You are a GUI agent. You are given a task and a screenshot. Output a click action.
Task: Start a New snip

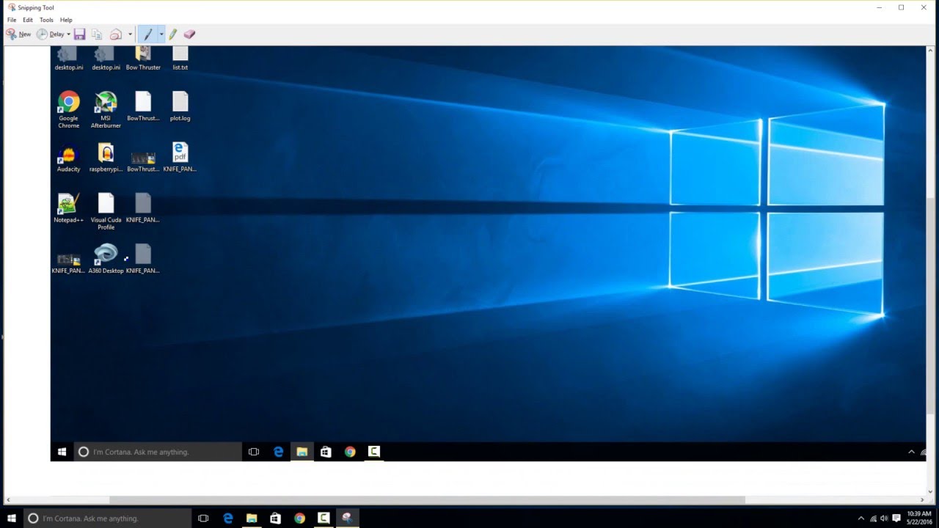18,34
